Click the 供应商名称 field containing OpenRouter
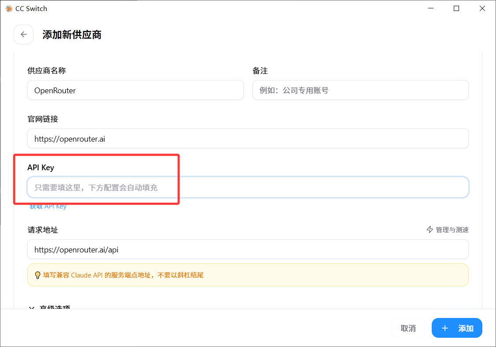 135,90
